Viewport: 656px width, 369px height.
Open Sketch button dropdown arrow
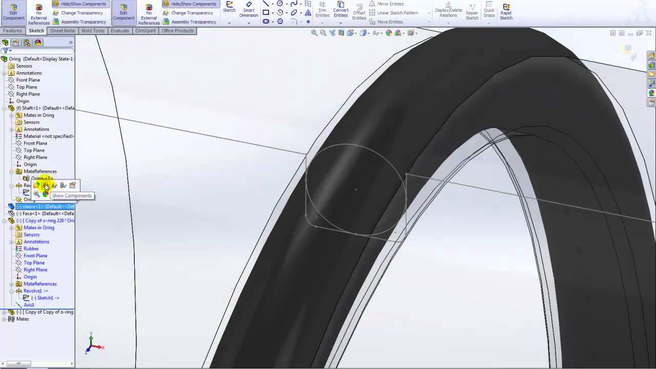point(229,23)
